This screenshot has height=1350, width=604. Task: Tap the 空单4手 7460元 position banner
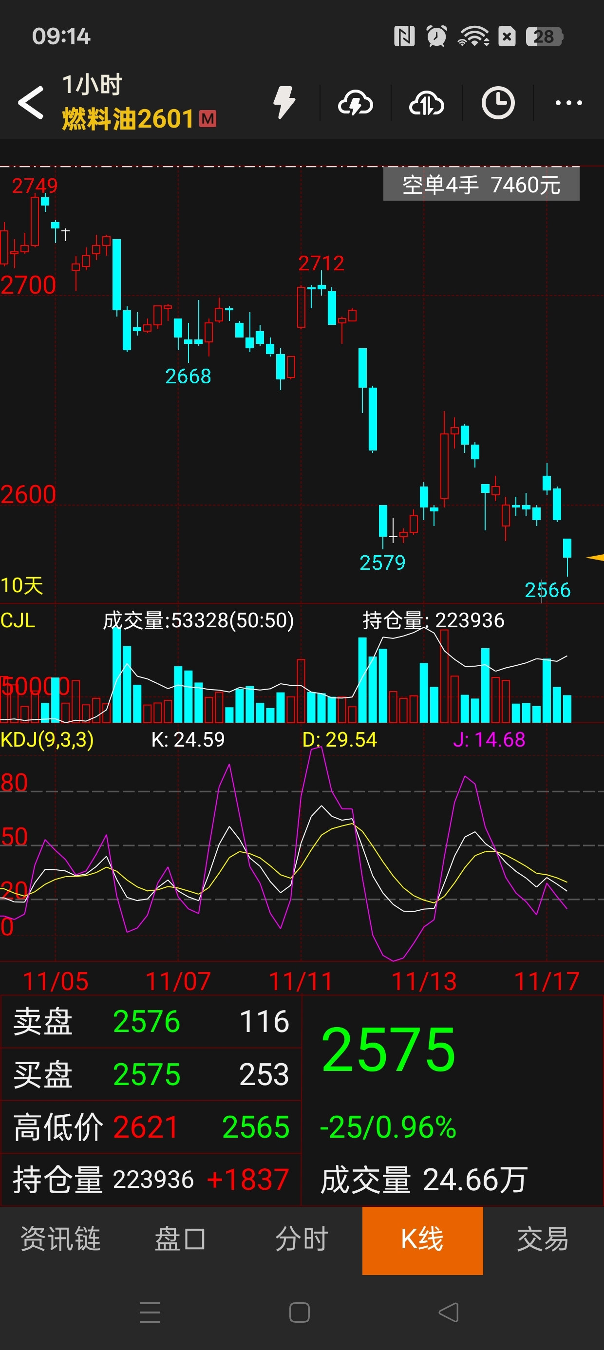(481, 185)
